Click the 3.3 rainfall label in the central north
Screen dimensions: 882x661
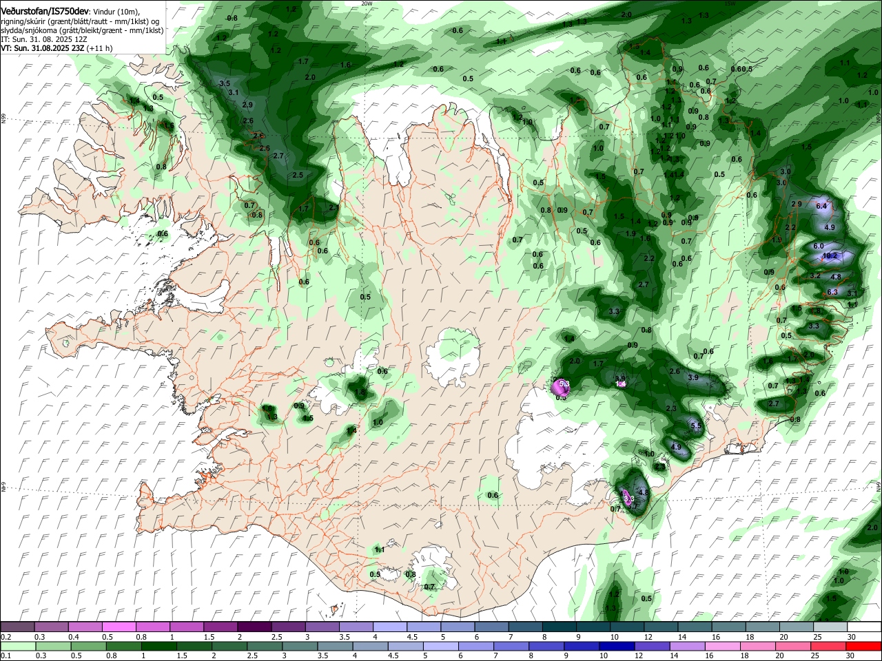(x=615, y=312)
